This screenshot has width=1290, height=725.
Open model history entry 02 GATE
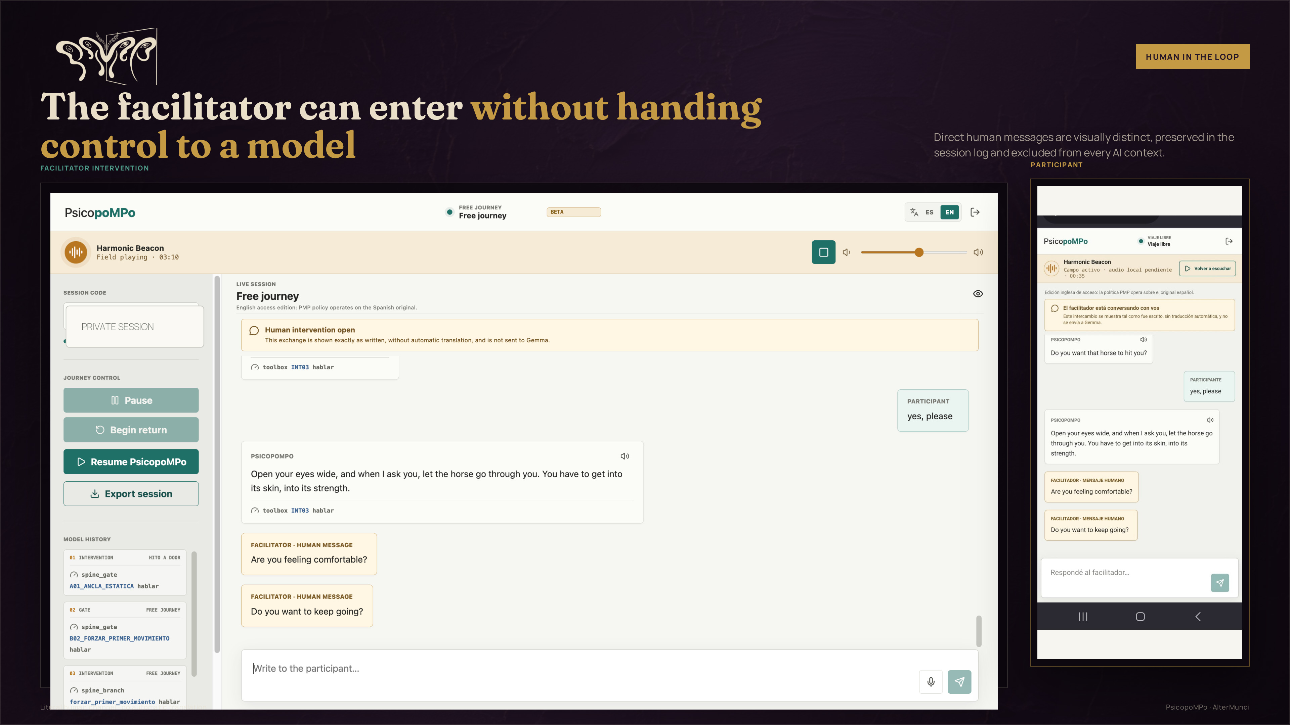[125, 631]
